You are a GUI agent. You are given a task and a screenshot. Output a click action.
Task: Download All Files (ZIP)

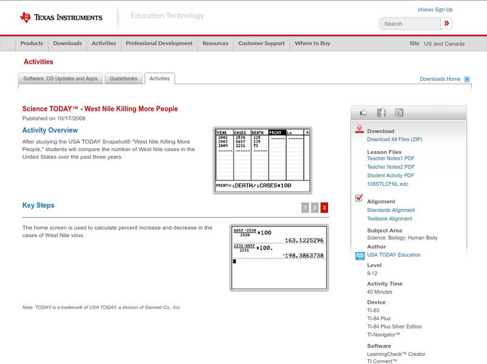point(395,139)
